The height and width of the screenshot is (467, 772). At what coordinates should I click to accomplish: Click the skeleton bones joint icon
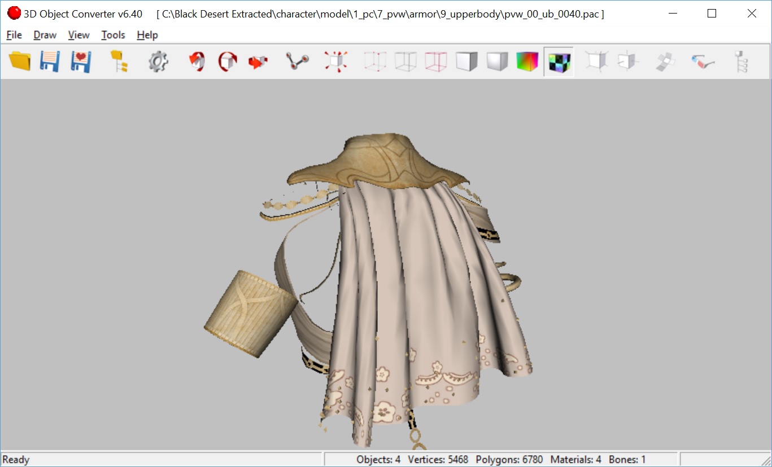(x=297, y=61)
